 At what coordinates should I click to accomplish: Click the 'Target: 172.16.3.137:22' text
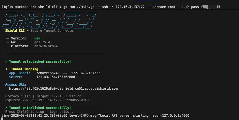[58, 96]
